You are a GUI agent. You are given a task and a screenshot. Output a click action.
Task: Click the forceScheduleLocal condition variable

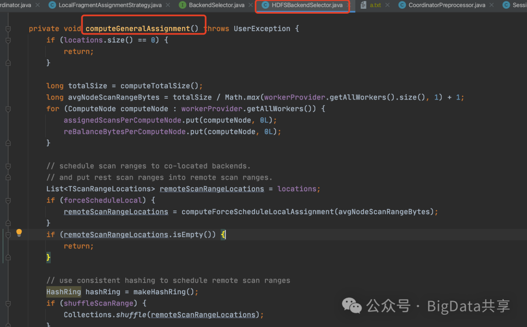pos(103,200)
